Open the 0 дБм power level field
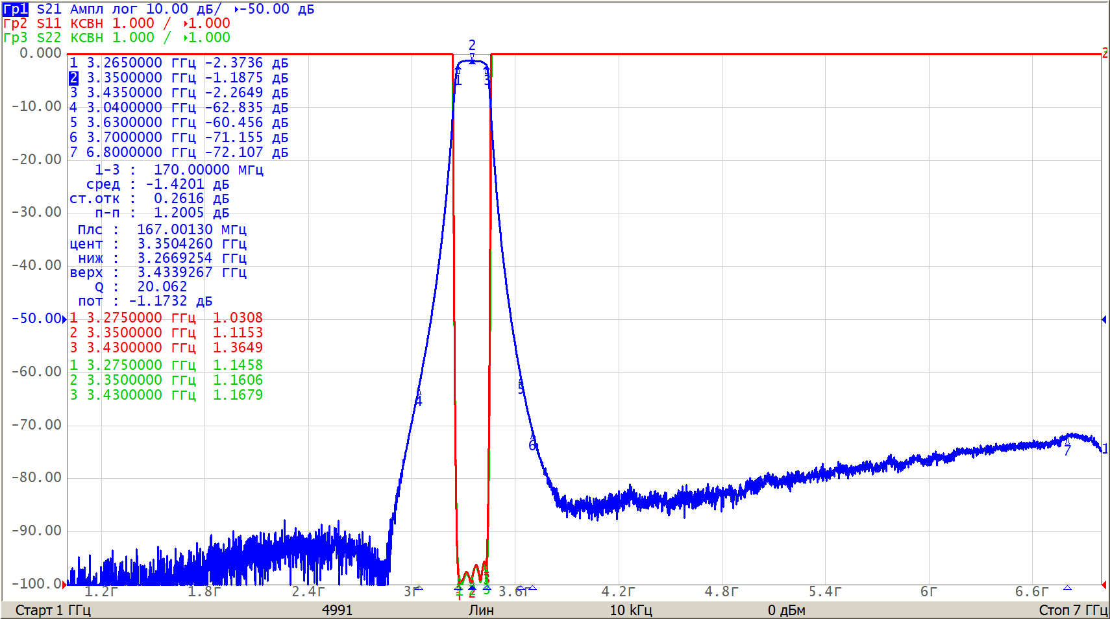 (x=786, y=610)
